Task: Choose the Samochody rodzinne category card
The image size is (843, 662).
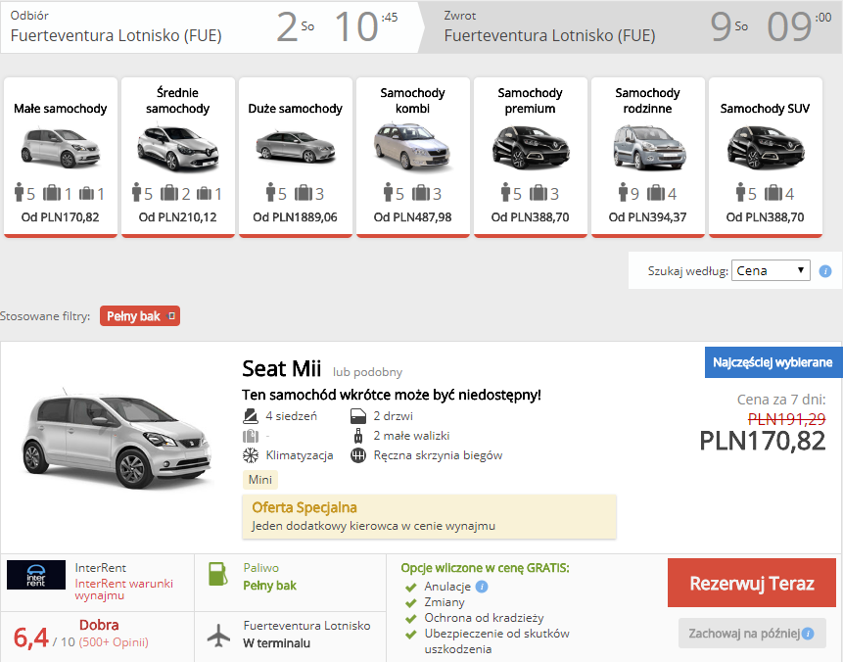Action: click(648, 157)
